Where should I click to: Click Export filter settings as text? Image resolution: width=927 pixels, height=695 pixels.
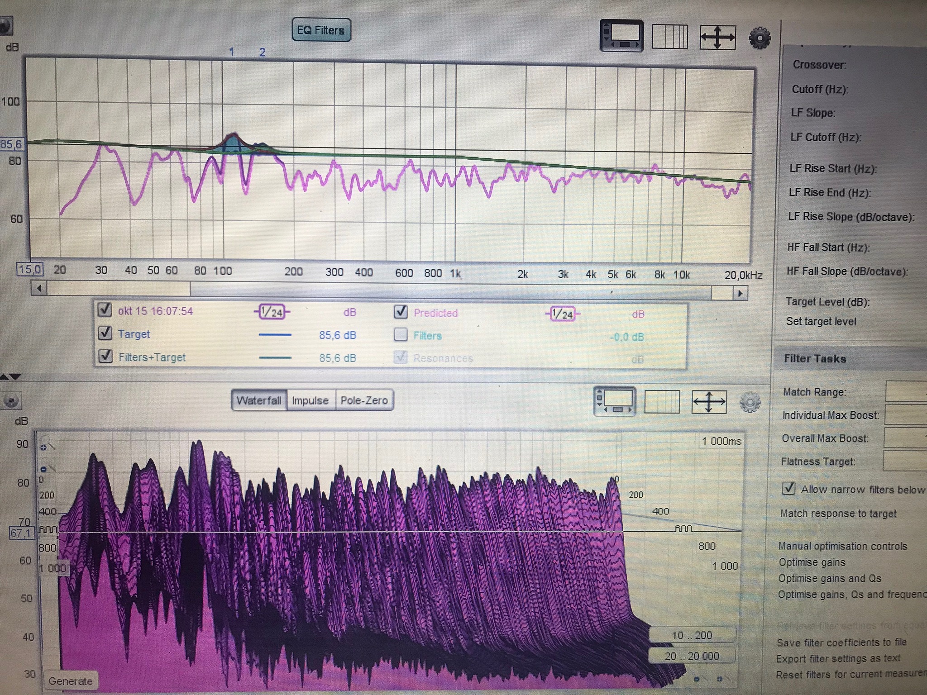838,658
